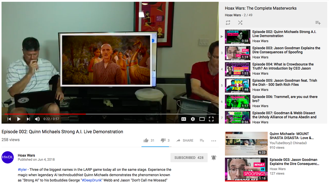
Task: Click the #DeepDrunk hashtag link
Action: pos(92,180)
